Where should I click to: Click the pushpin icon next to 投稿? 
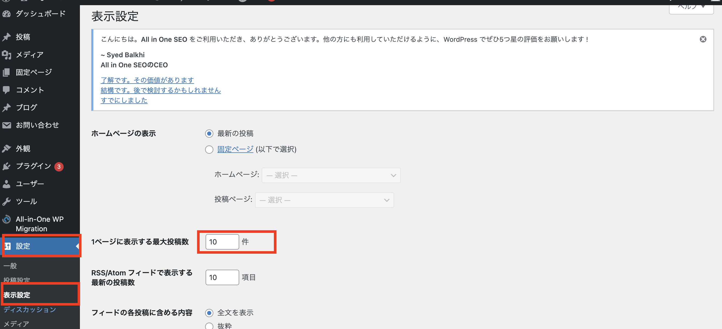[6, 37]
